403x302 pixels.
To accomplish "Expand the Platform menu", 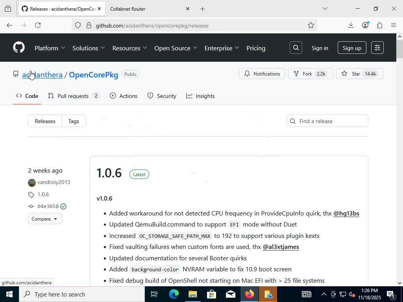I will [x=50, y=48].
